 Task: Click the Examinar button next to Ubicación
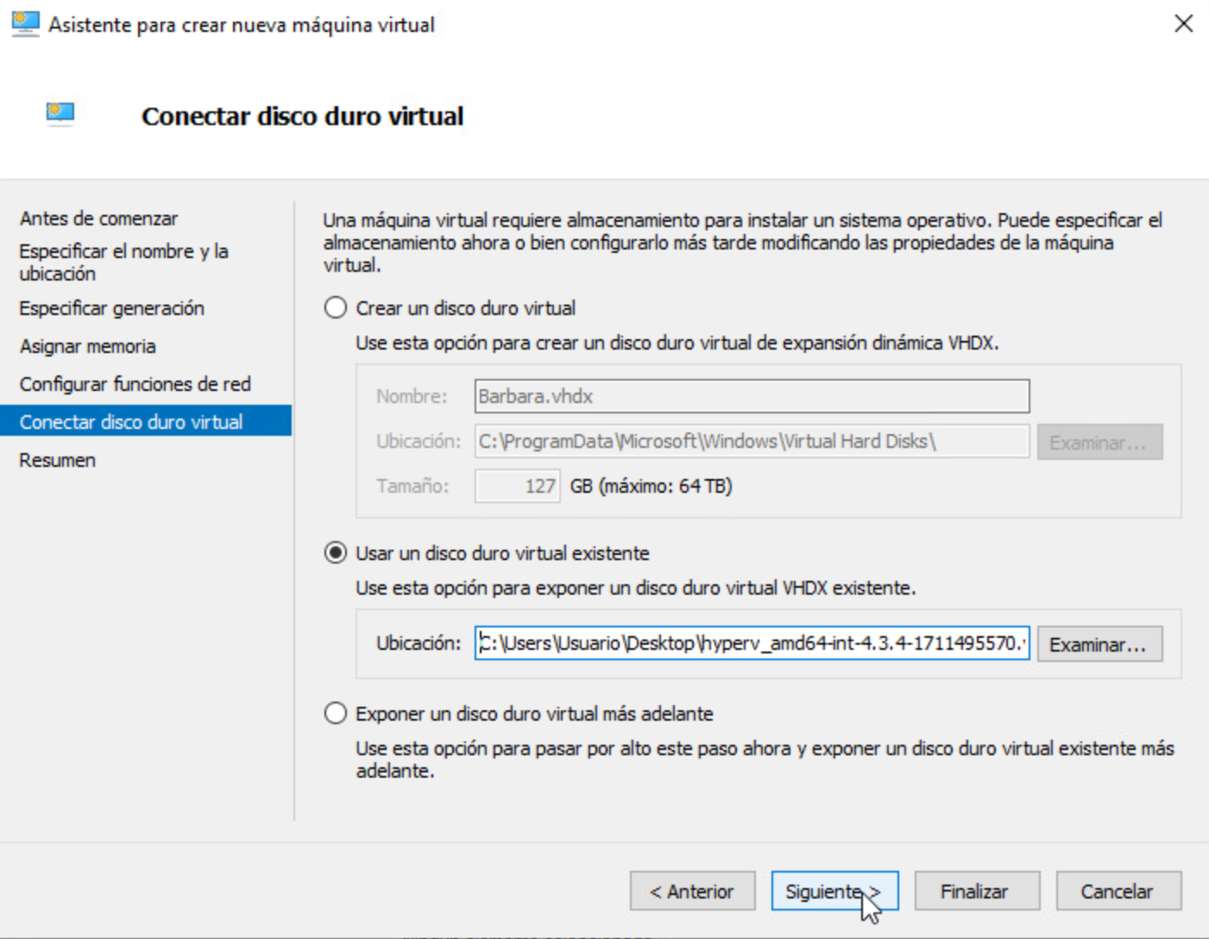[x=1099, y=643]
